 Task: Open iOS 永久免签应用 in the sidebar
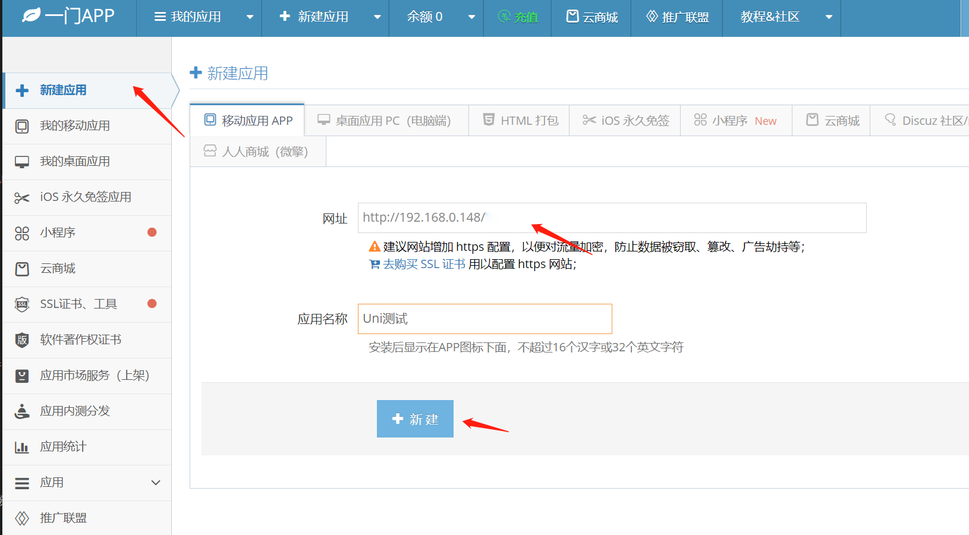pos(87,197)
